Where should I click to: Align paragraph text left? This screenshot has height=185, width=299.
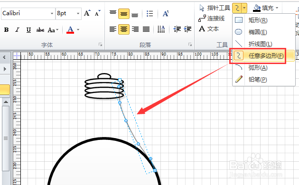click(x=113, y=29)
